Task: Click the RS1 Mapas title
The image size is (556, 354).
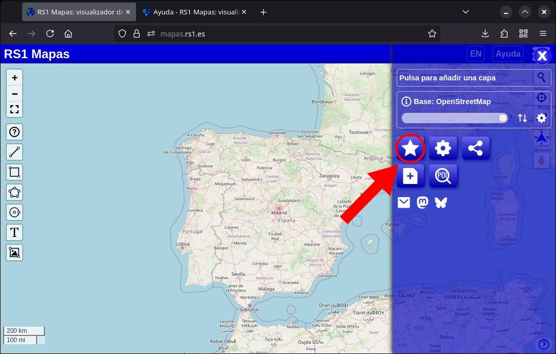Action: coord(37,54)
